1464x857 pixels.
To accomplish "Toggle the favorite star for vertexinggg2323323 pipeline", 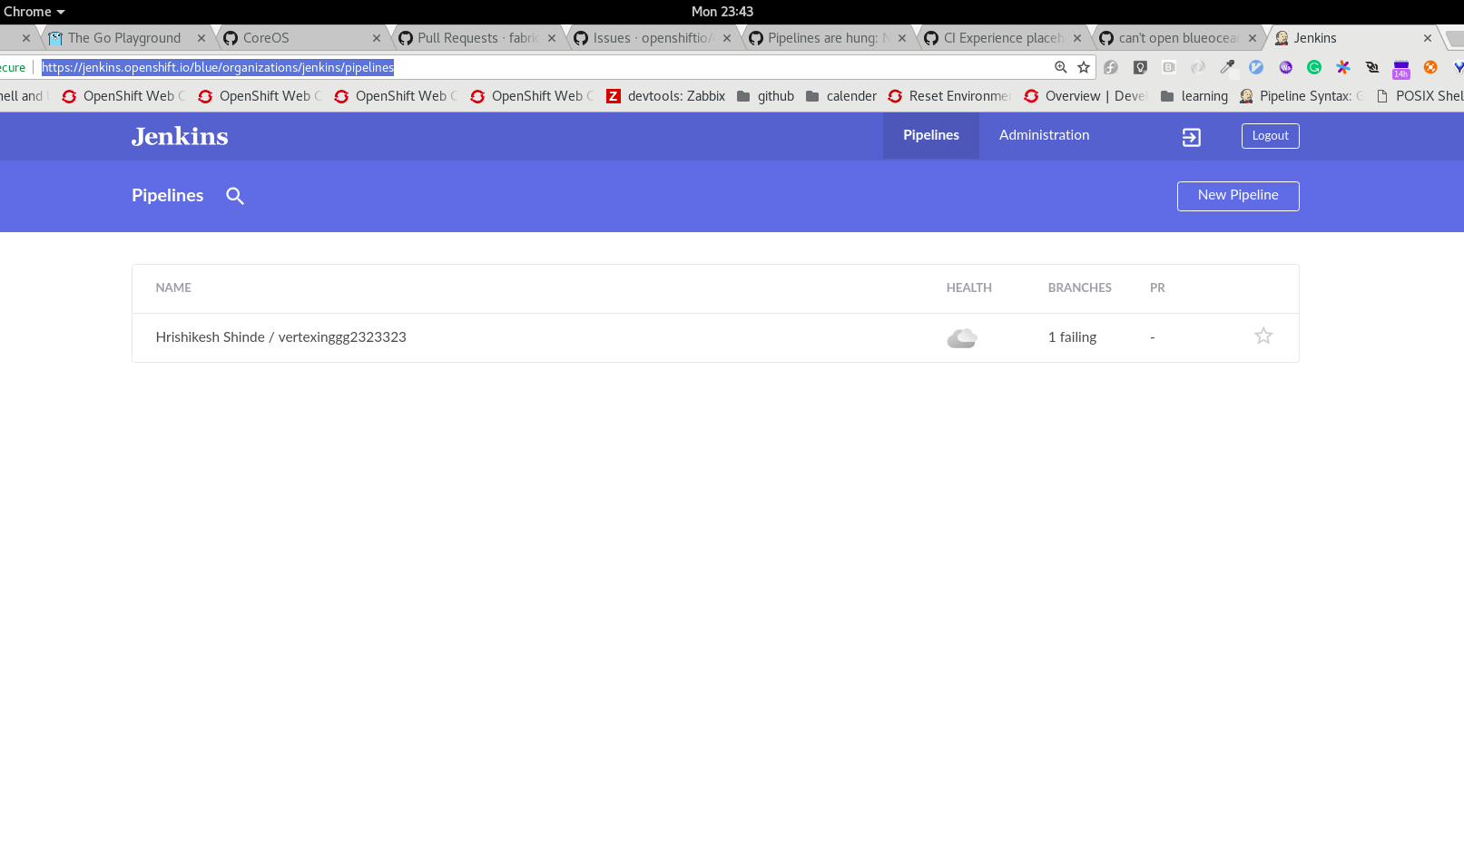I will [1263, 336].
